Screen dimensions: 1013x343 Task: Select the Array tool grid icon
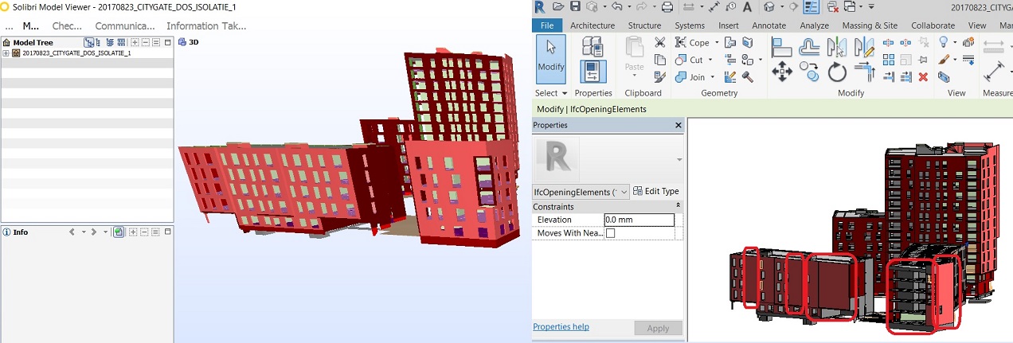pyautogui.click(x=889, y=60)
